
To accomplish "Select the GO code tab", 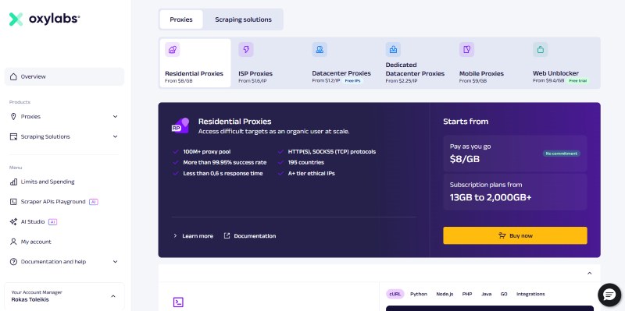I will pyautogui.click(x=504, y=294).
